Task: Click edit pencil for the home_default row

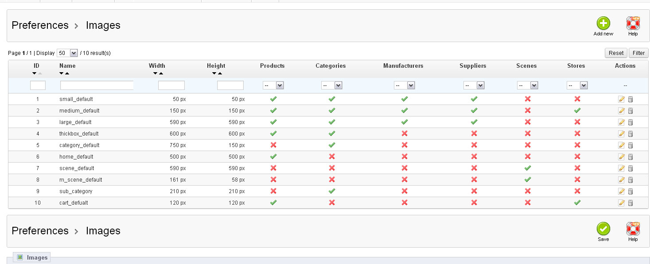Action: [621, 157]
